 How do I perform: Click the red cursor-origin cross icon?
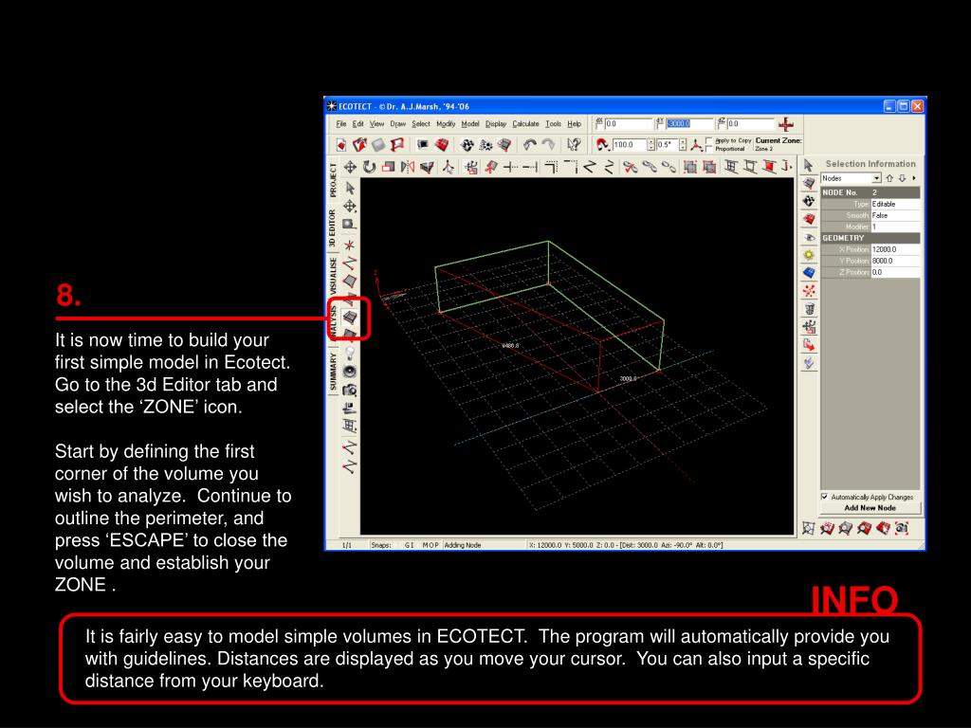tap(786, 124)
